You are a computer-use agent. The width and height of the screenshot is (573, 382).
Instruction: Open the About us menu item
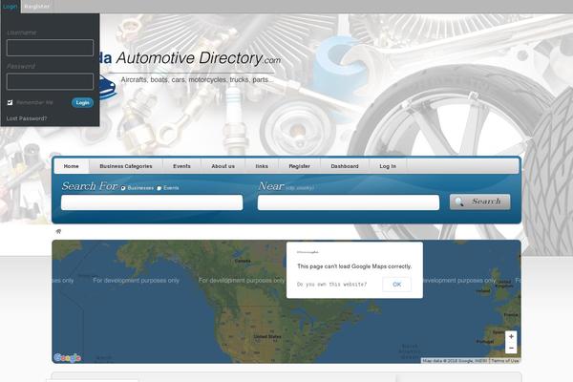[x=223, y=166]
